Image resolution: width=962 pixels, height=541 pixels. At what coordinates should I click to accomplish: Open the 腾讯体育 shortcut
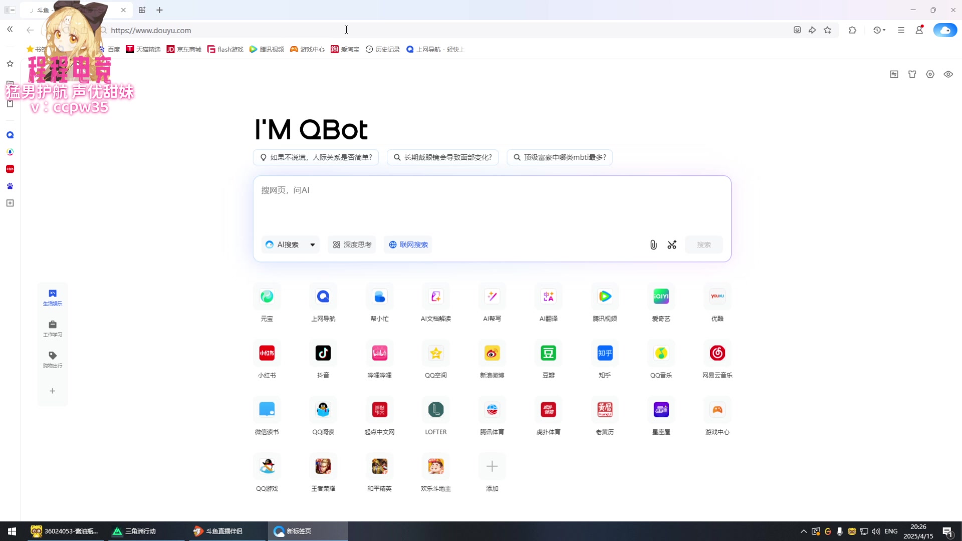click(x=492, y=410)
